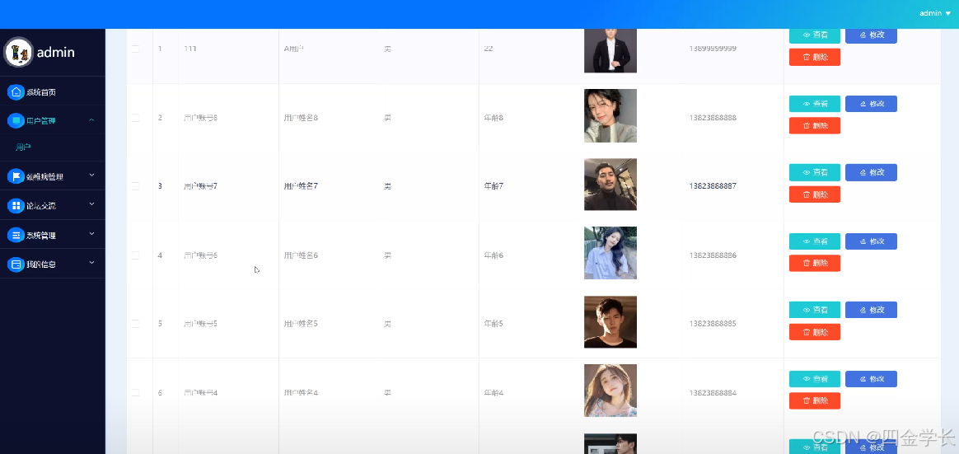
Task: Expand the 论坛交流 menu via its chevron
Action: 91,204
